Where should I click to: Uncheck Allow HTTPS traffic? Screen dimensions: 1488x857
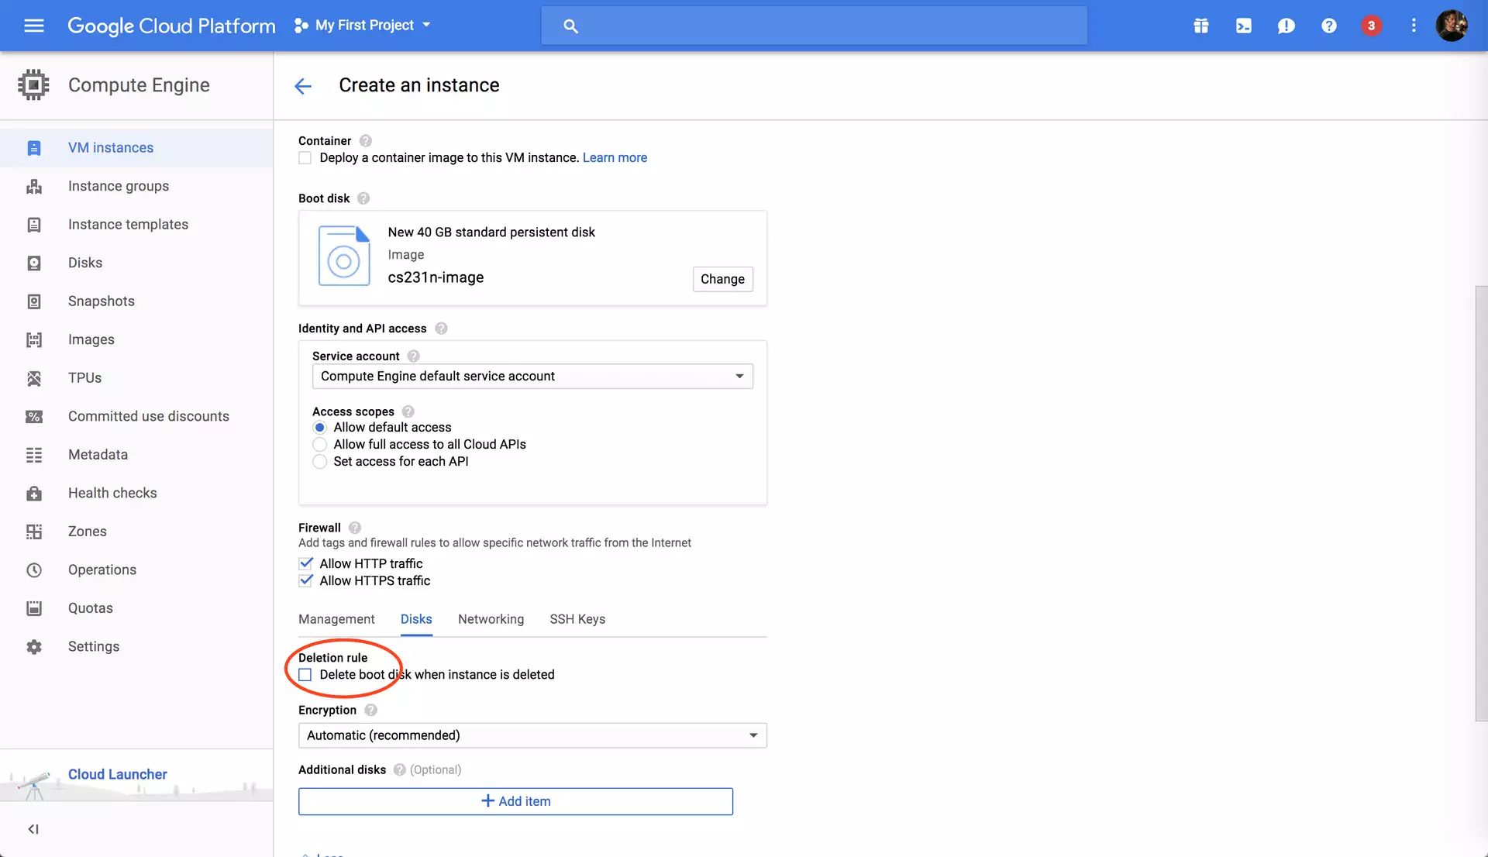[306, 580]
